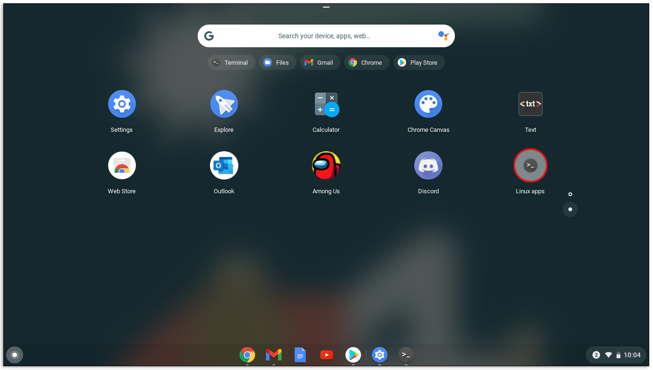Open YouTube from the shelf
Image resolution: width=653 pixels, height=370 pixels.
327,354
